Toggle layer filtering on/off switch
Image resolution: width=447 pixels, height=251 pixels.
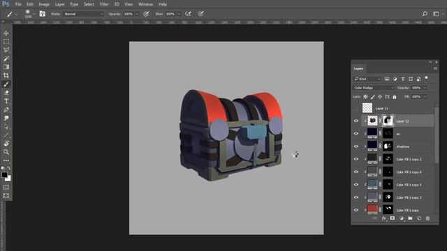click(426, 78)
